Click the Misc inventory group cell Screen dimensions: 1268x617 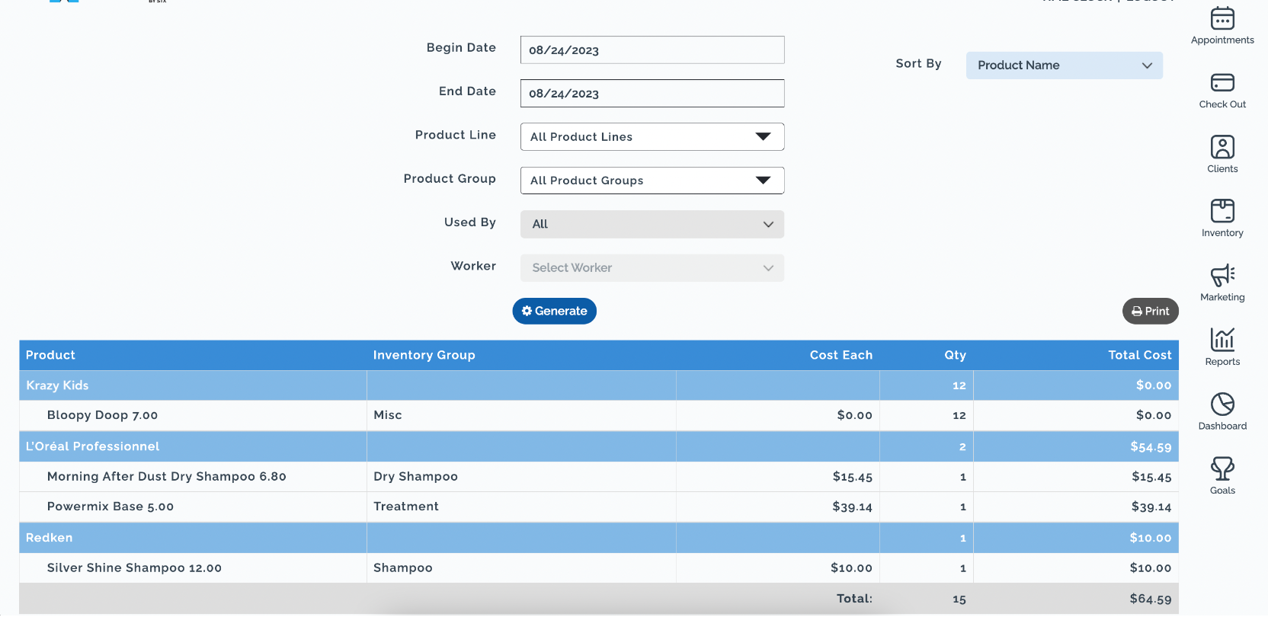[521, 415]
